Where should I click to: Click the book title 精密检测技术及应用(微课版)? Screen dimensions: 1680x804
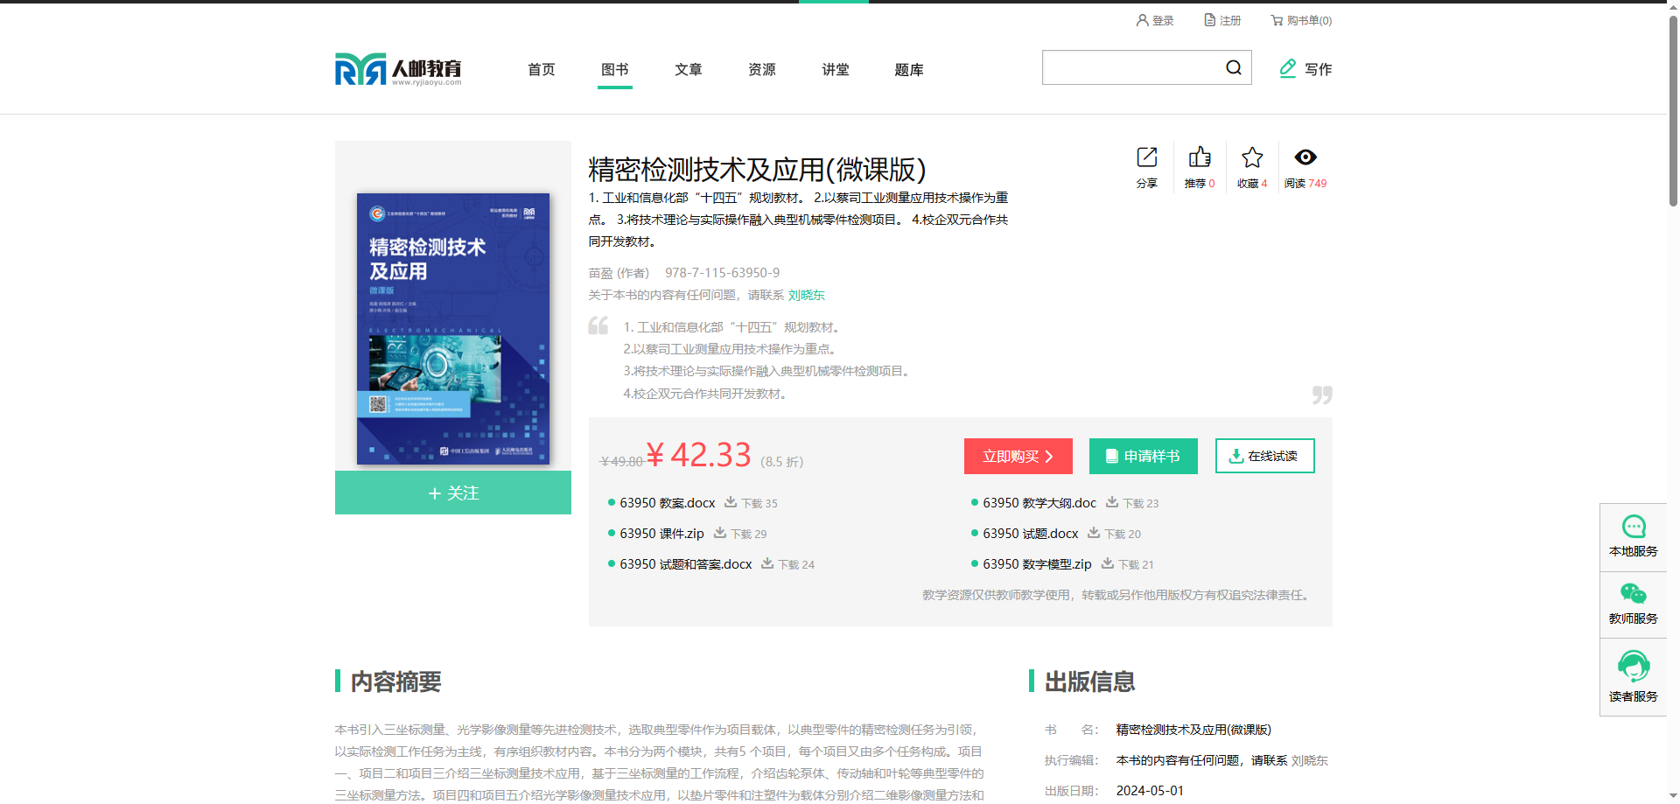[757, 170]
